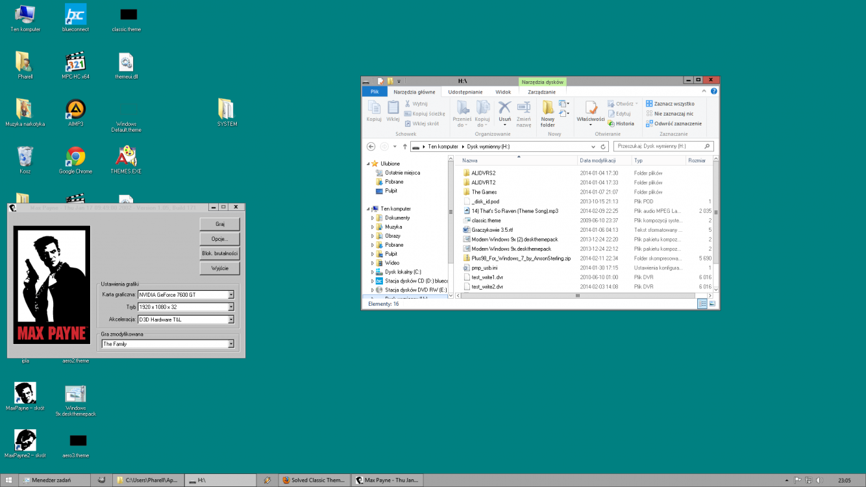Open the AIMP3 desktop icon
The image size is (866, 487).
75,113
